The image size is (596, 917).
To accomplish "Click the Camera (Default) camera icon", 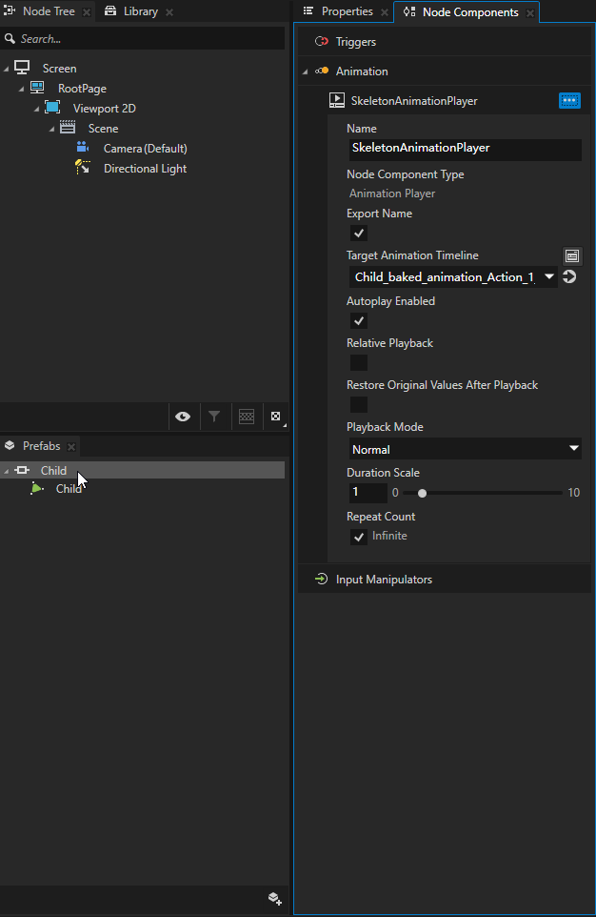I will pos(83,147).
